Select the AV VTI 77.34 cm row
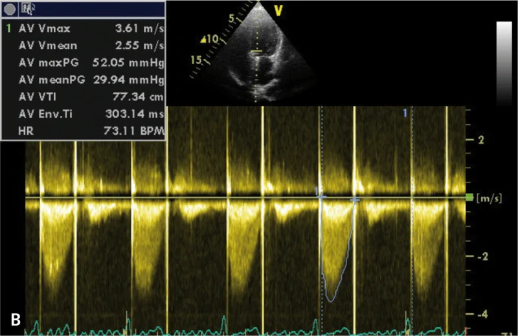Viewport: 518px width, 336px height. (91, 97)
